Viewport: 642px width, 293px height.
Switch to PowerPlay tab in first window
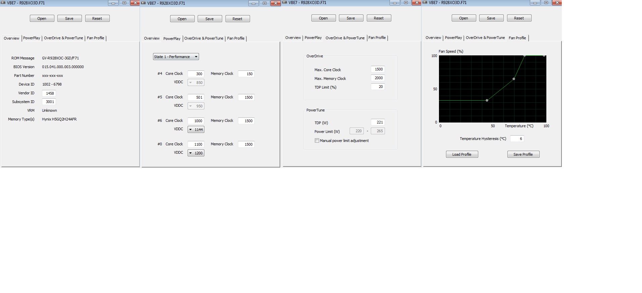point(32,38)
